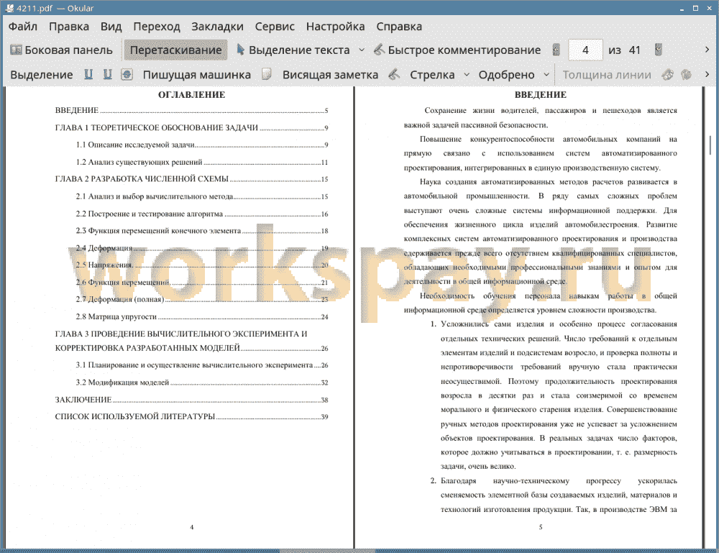This screenshot has width=719, height=553.
Task: Click the ВВЕДЕНИЕ contents entry
Action: (x=191, y=111)
